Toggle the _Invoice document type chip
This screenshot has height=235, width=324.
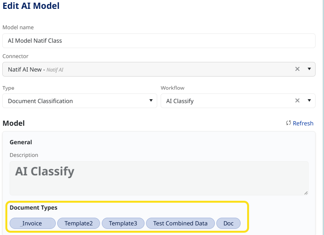tap(33, 223)
